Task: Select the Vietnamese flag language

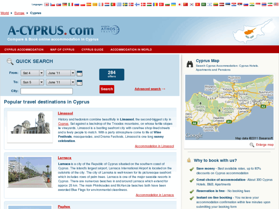Action: (x=198, y=5)
